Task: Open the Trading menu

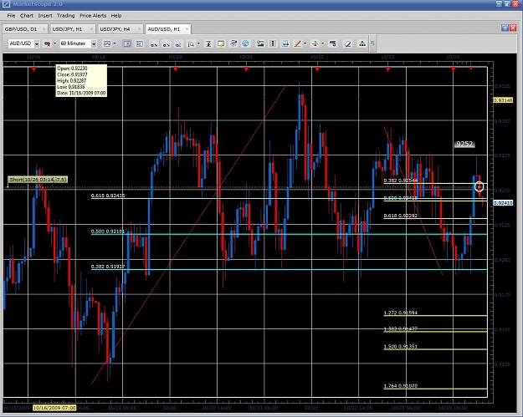Action: click(66, 16)
